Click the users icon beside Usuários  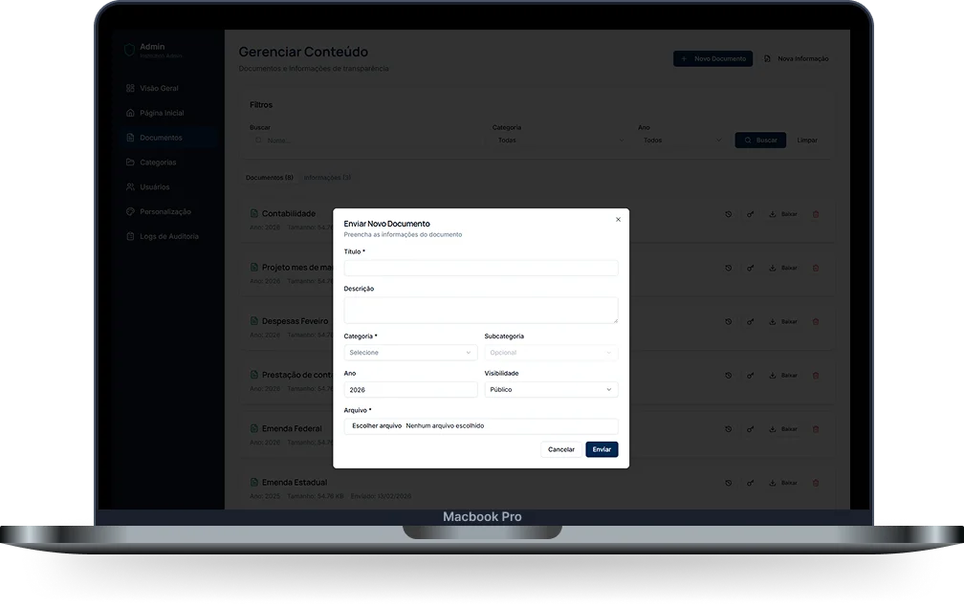click(x=130, y=186)
